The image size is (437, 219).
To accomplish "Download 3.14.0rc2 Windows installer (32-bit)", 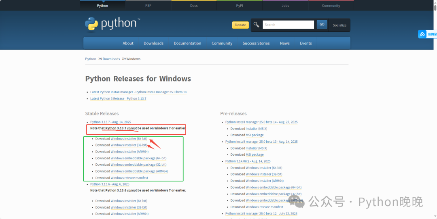I will pos(264,174).
